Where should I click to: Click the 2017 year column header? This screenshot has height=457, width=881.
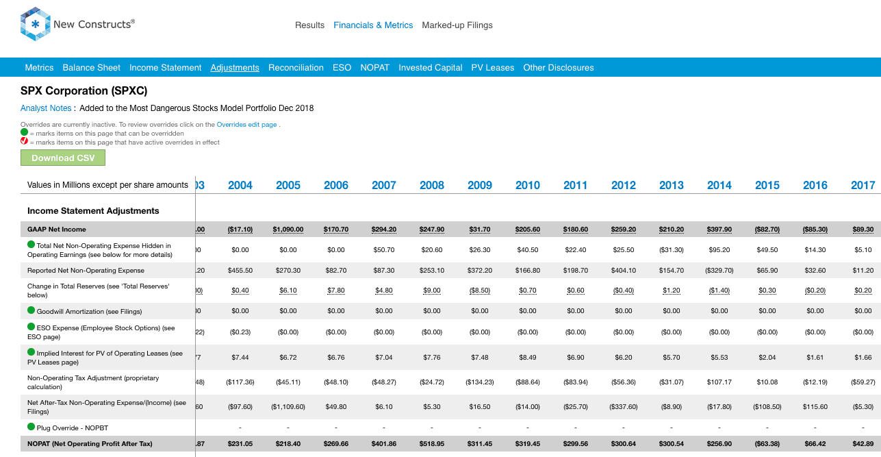[863, 185]
